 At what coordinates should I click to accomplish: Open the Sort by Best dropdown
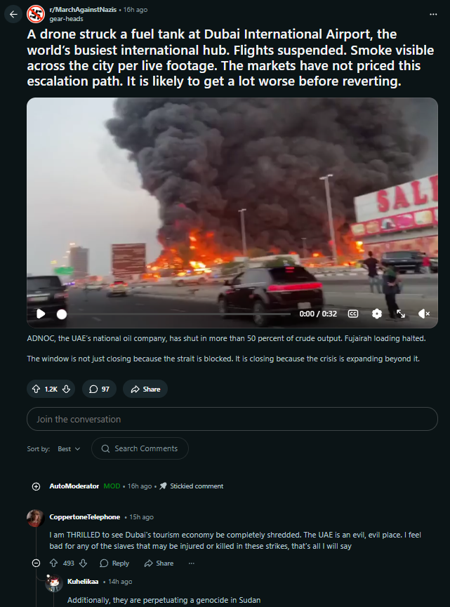click(x=69, y=448)
